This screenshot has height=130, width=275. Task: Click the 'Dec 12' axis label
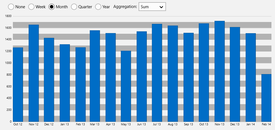click(x=49, y=125)
